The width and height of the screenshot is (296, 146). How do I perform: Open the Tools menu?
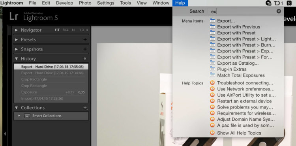coord(126,3)
